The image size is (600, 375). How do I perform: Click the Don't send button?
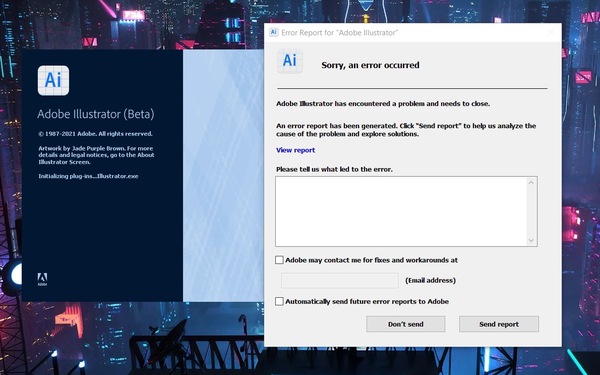point(405,324)
